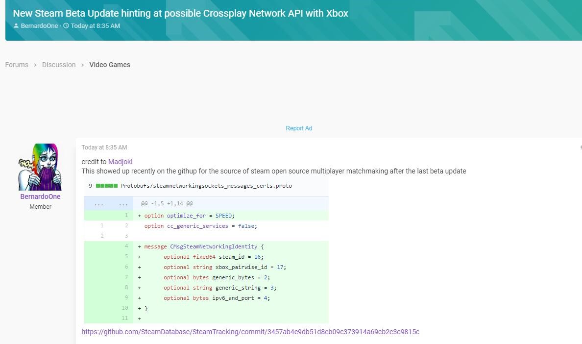The image size is (582, 344).
Task: Click the thread title about Crossplay Network API
Action: coord(180,13)
